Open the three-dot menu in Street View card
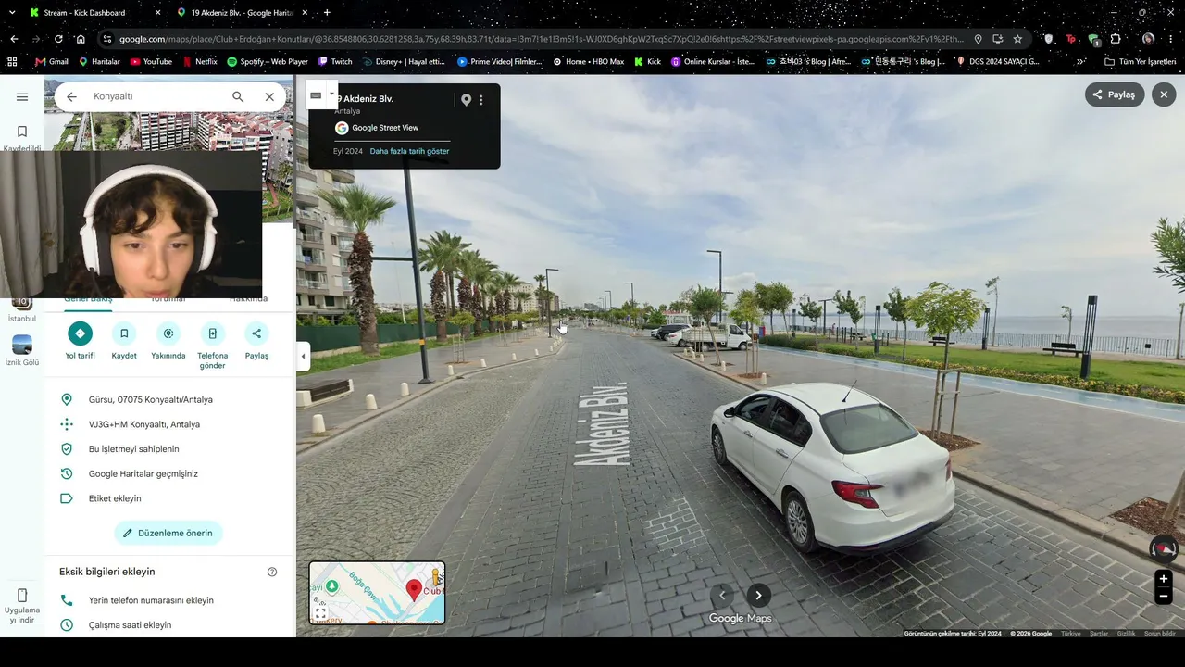 click(x=480, y=100)
